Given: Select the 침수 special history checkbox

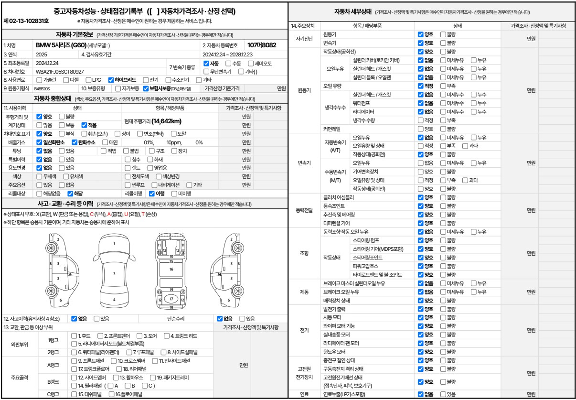Looking at the screenshot, I should coord(127,160).
